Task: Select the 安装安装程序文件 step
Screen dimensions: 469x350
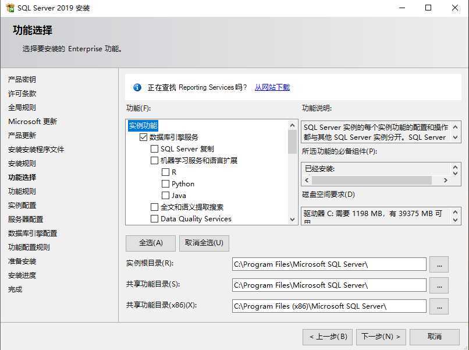Action: pyautogui.click(x=36, y=150)
